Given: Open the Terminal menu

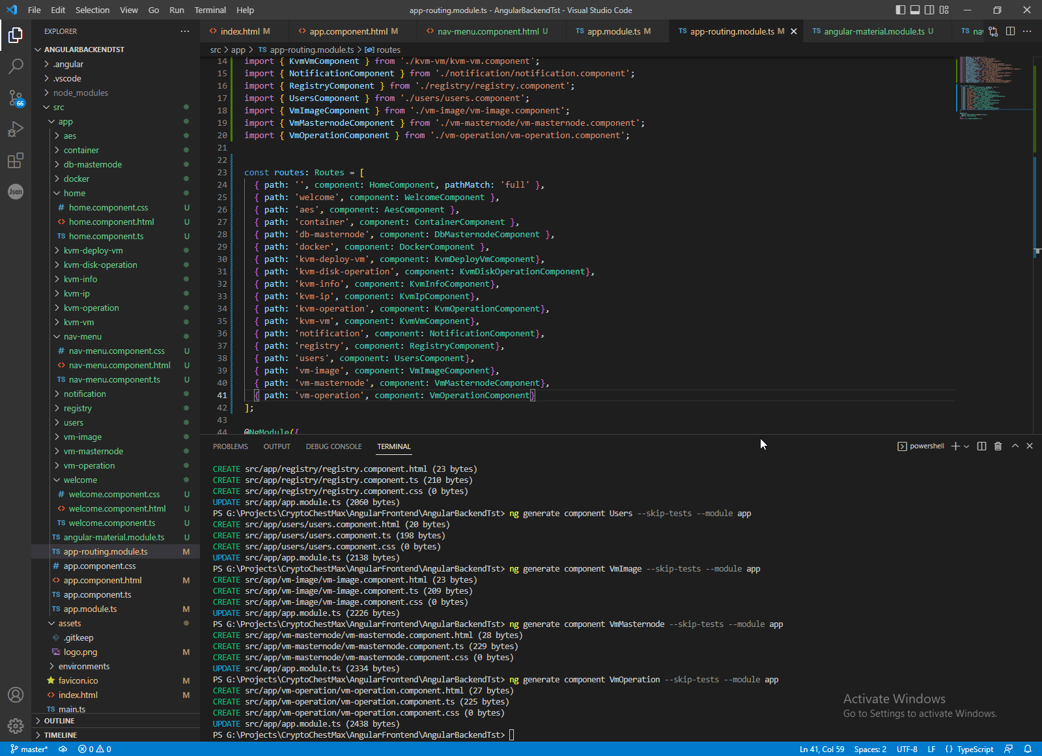Looking at the screenshot, I should 210,10.
